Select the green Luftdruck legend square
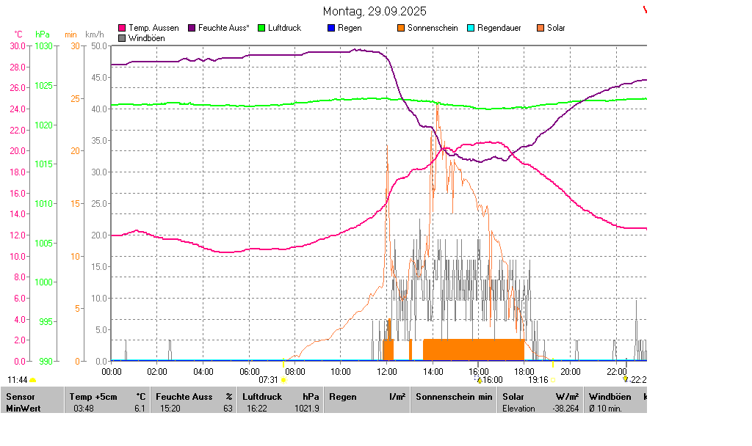This screenshot has height=446, width=752. coord(261,28)
